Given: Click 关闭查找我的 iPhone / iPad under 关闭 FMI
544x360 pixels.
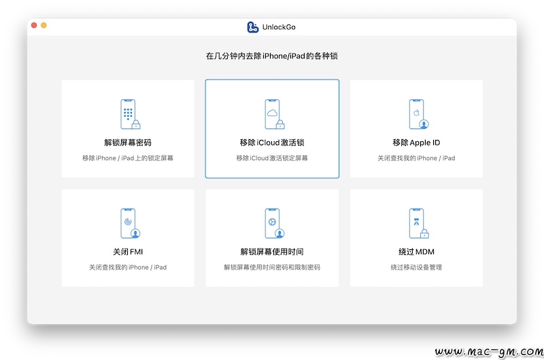Looking at the screenshot, I should tap(128, 268).
